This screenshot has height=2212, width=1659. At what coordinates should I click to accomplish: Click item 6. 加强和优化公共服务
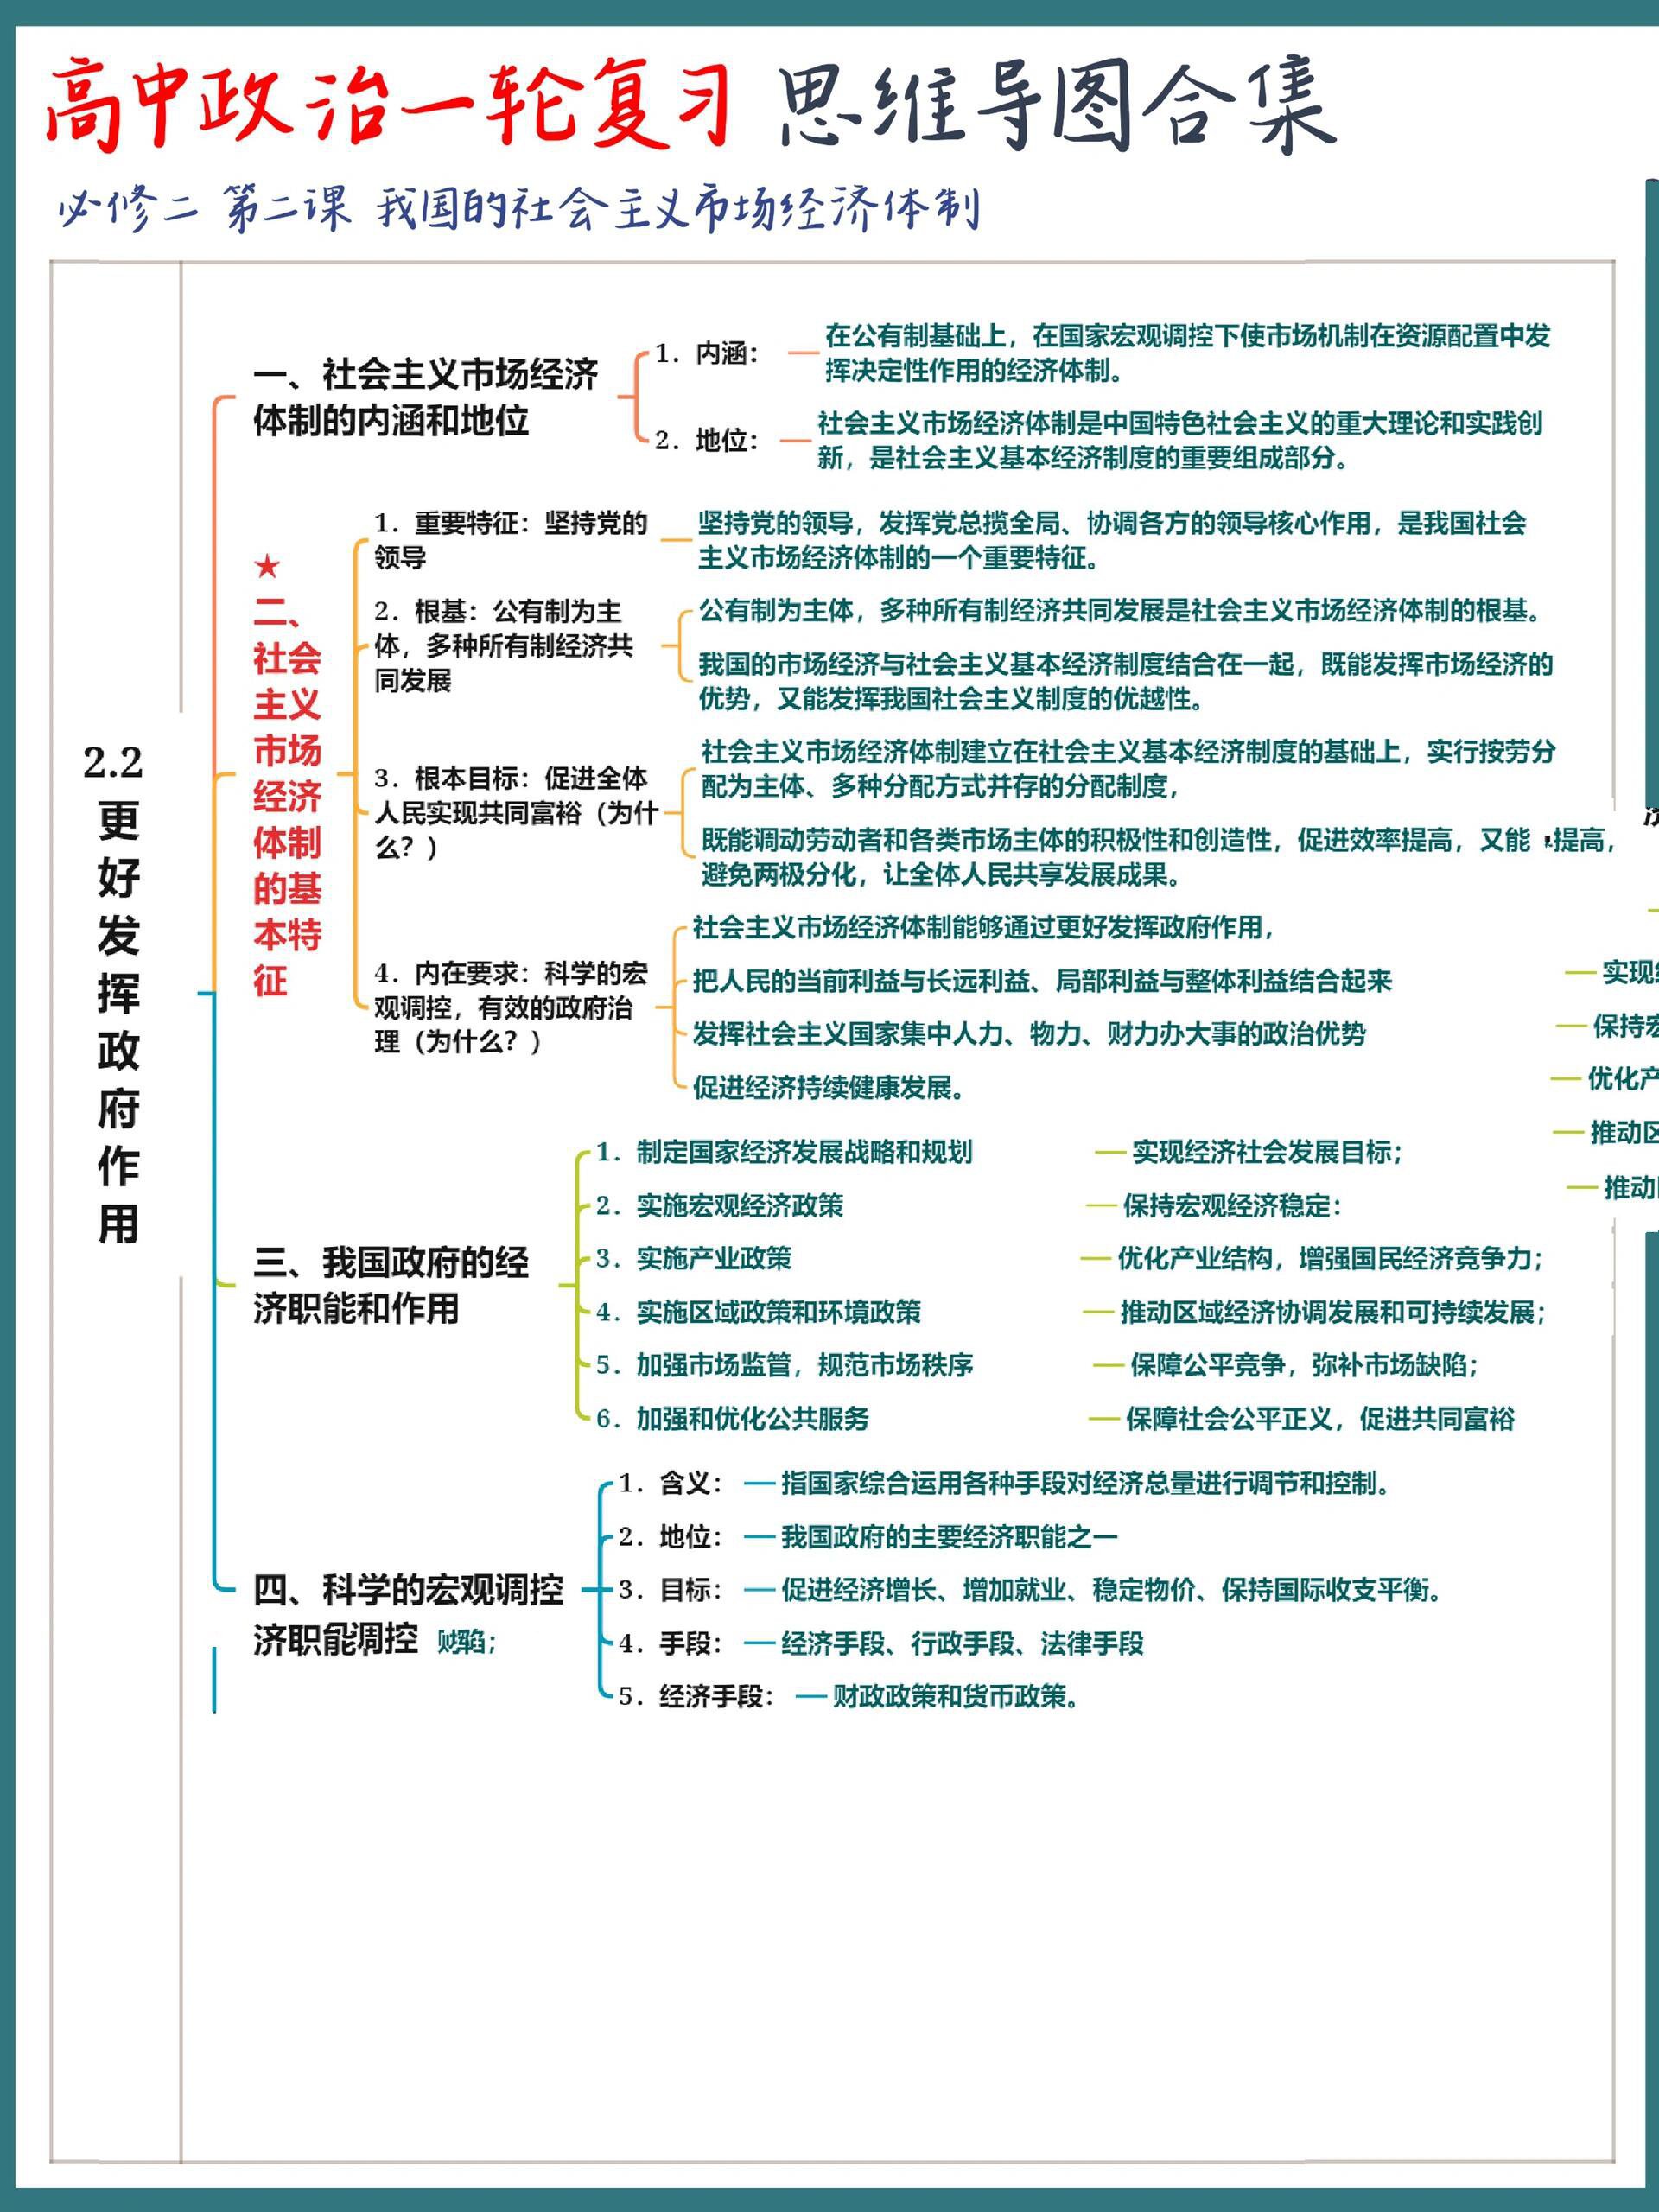click(732, 1418)
